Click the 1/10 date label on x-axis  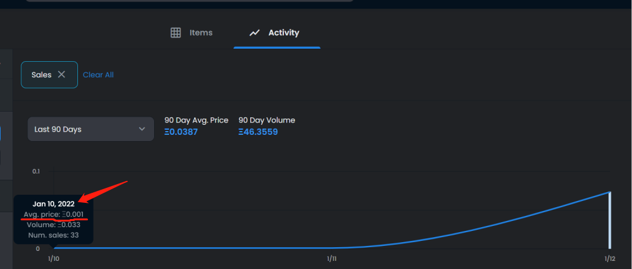click(54, 258)
